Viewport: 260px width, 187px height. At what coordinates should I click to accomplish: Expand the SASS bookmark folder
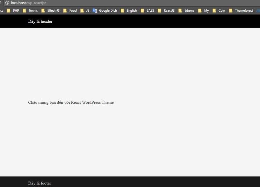click(x=147, y=10)
